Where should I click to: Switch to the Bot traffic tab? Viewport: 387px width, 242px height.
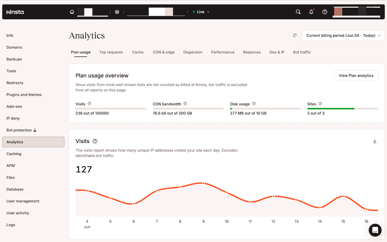pos(302,52)
